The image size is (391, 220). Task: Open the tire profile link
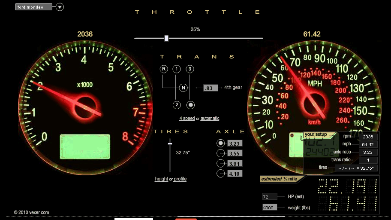click(x=180, y=179)
